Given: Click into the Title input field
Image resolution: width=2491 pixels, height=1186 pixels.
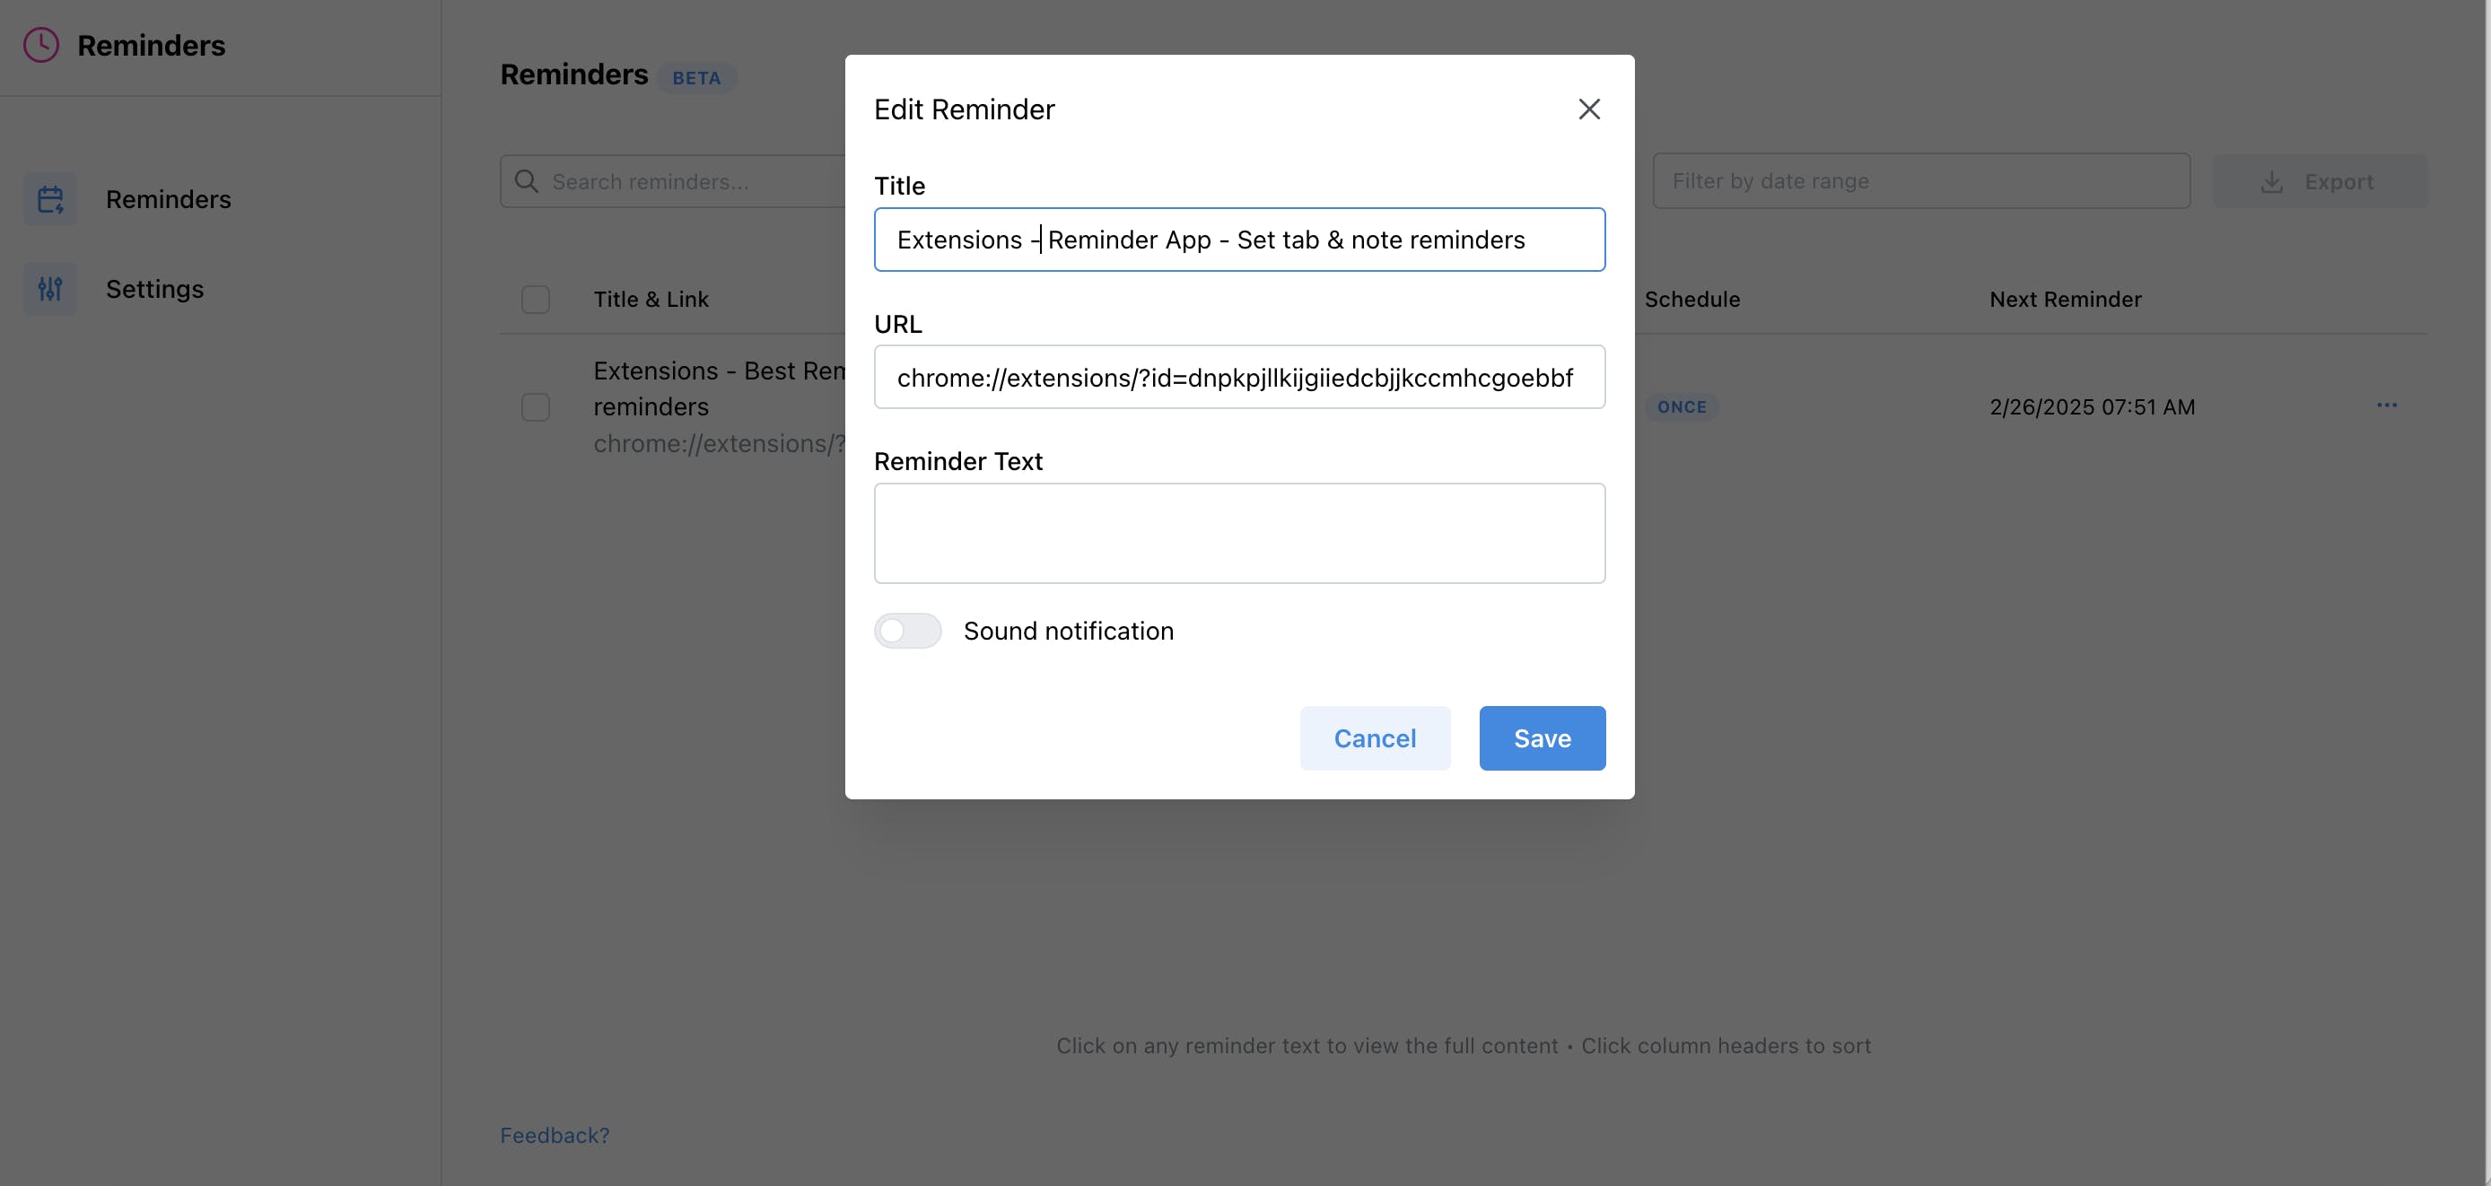Looking at the screenshot, I should pos(1238,240).
